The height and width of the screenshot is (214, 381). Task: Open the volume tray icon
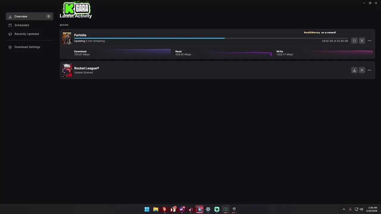tap(361, 209)
